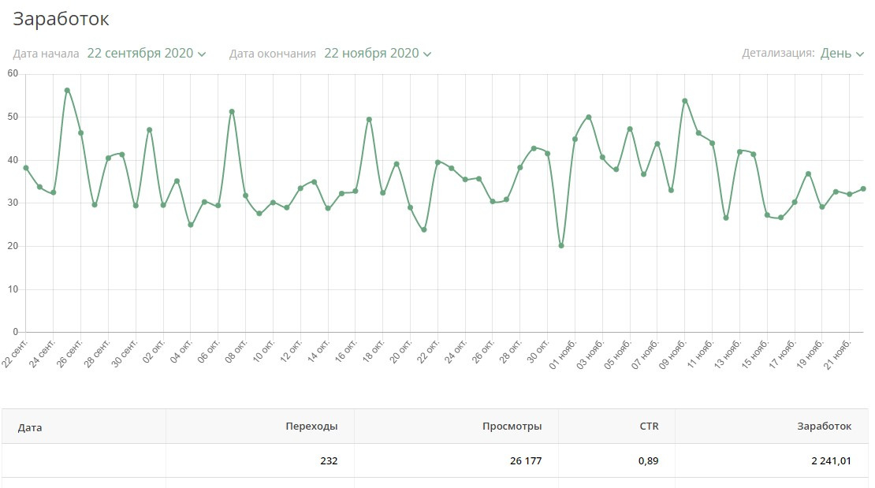Click the 'Дата окончания' label
Screen dimensions: 875x488
tap(272, 54)
